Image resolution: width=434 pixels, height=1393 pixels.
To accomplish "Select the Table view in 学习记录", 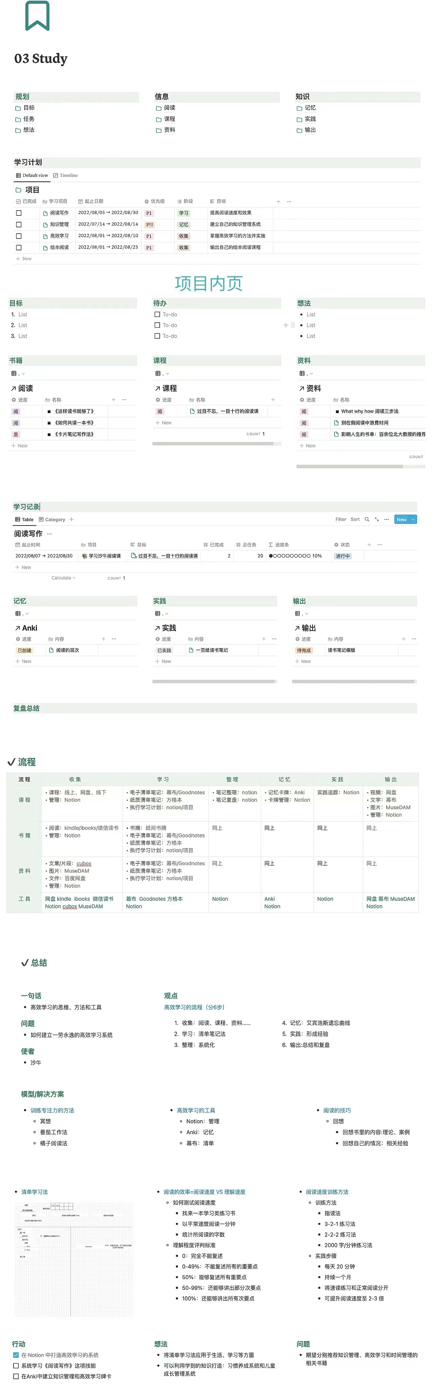I will (x=24, y=519).
